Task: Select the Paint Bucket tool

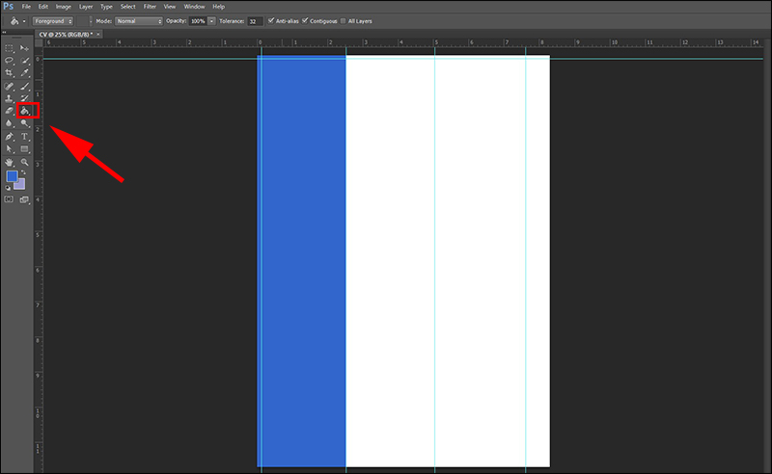Action: coord(25,111)
